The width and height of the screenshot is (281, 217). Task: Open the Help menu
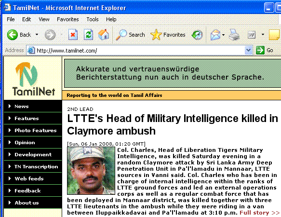click(111, 19)
